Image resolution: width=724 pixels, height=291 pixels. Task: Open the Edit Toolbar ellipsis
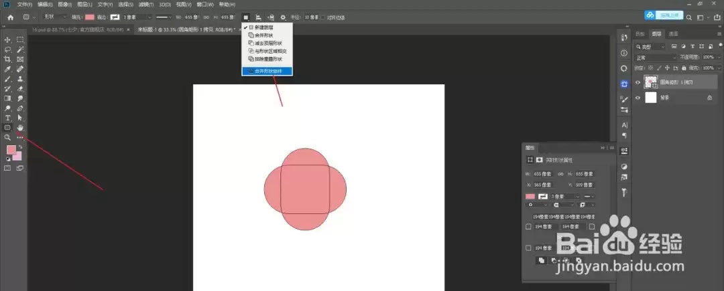20,137
